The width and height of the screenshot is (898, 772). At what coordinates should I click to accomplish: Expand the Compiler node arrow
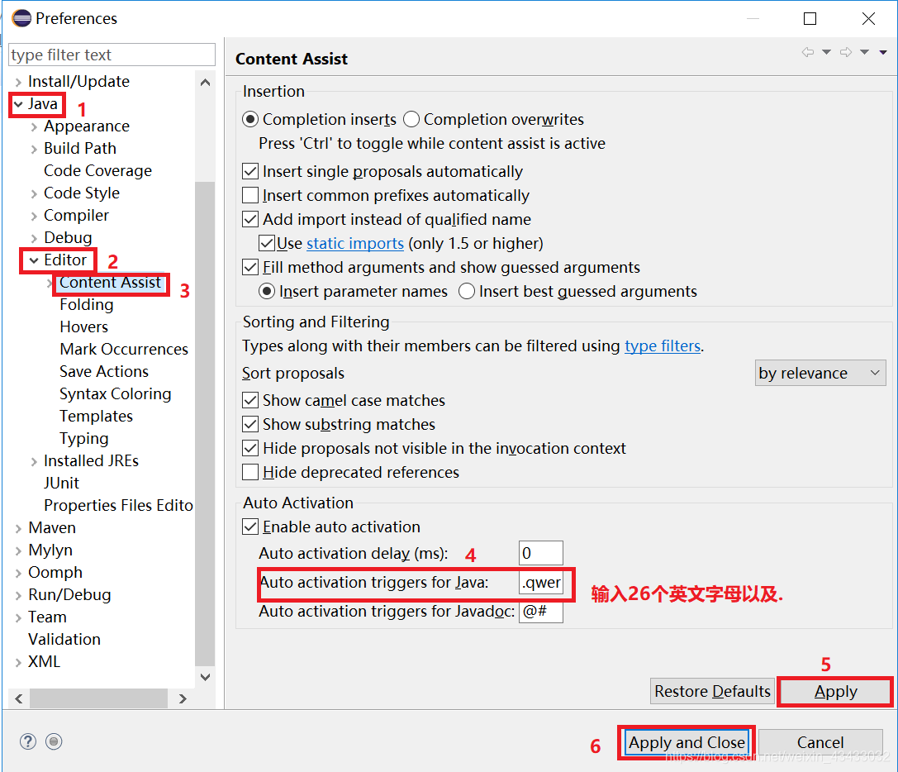coord(34,216)
